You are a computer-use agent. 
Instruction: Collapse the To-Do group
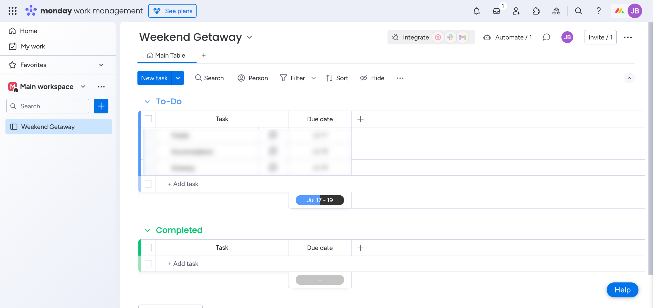[147, 102]
